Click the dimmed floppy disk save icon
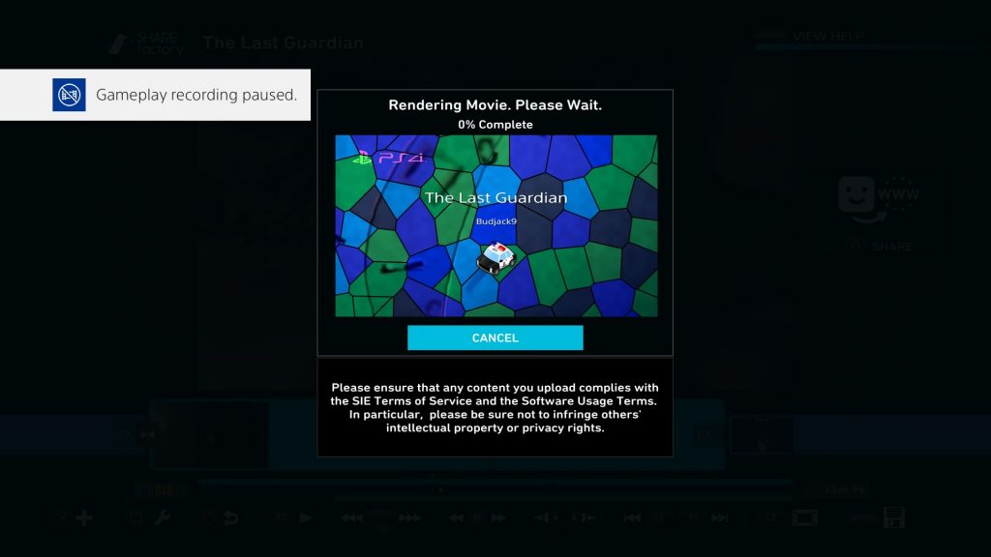This screenshot has width=991, height=557. point(893,518)
